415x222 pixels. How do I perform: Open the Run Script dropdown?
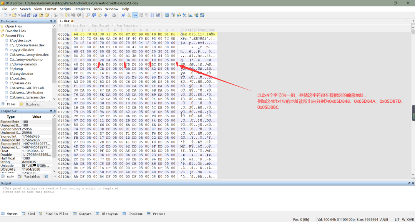[x=103, y=25]
